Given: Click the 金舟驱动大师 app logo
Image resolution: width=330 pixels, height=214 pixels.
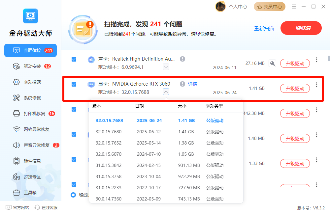Looking at the screenshot, I should tap(30, 16).
